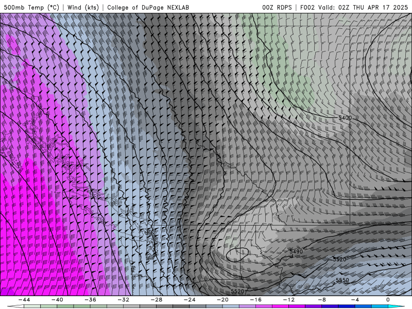This screenshot has height=309, width=412.
Task: Click the -44 colorbar tick label
Action: (x=24, y=300)
